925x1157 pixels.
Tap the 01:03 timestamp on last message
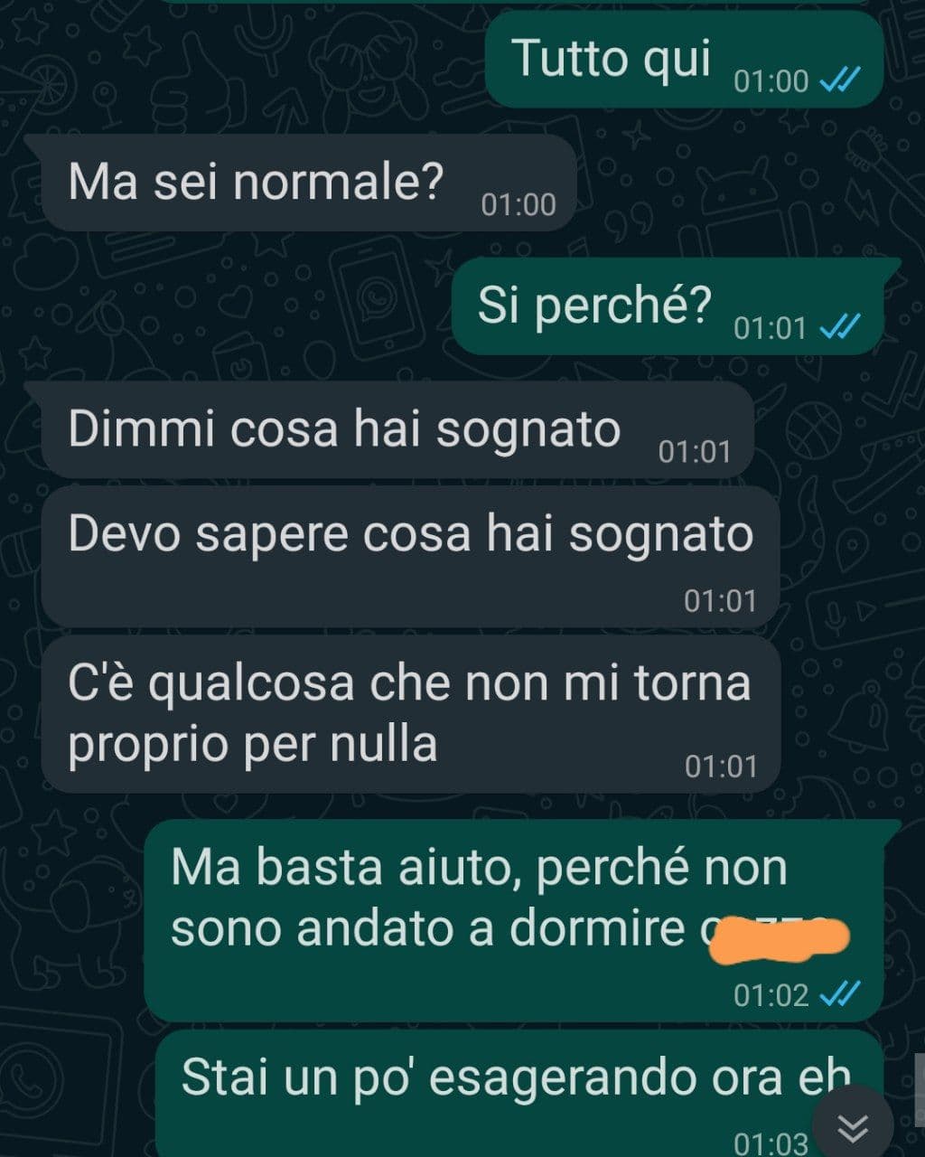(771, 1143)
